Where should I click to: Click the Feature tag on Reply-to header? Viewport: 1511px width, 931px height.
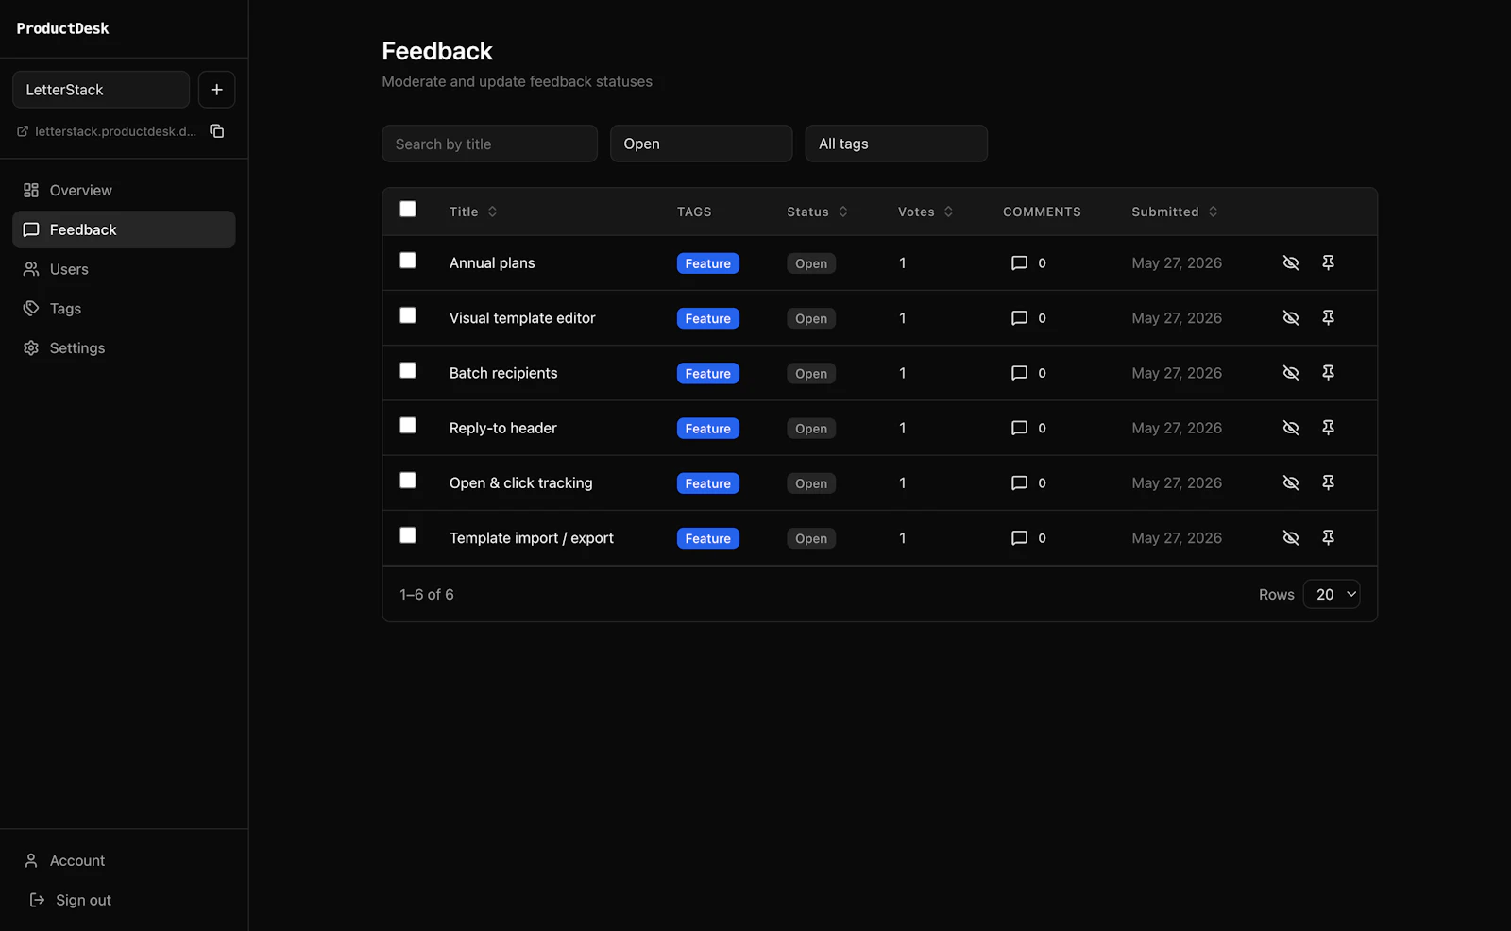click(708, 429)
